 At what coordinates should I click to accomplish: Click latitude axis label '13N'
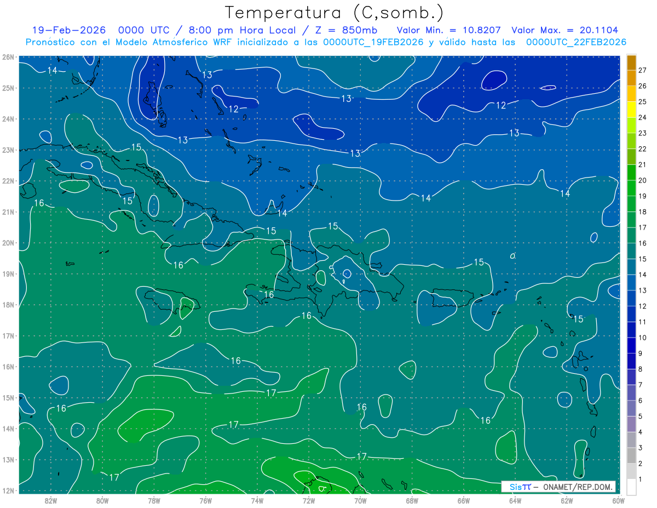click(8, 459)
